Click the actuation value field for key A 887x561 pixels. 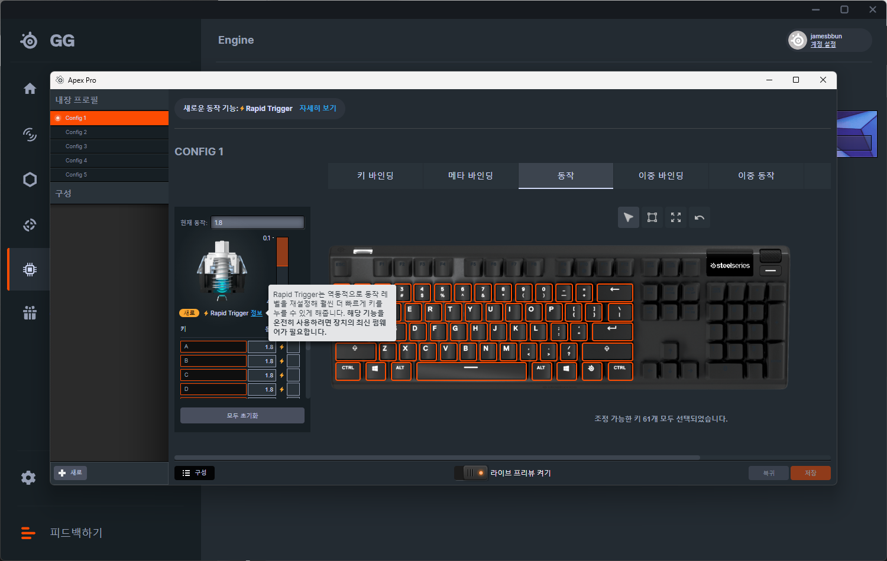pos(262,347)
